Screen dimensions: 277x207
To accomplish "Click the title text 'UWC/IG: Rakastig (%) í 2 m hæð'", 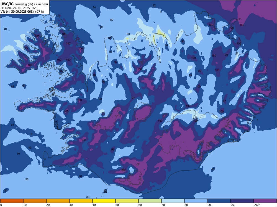I will click(24, 4).
